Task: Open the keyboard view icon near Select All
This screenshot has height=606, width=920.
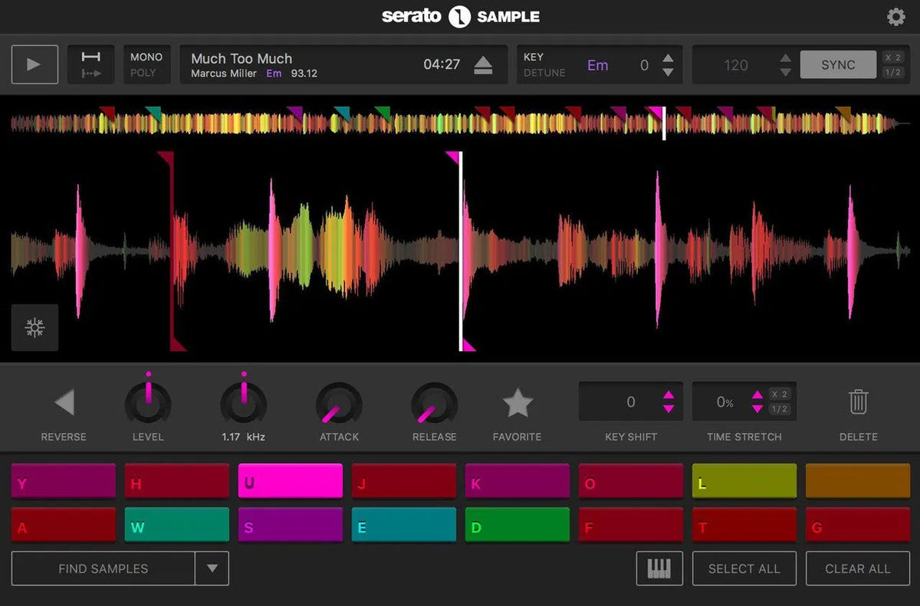Action: coord(659,568)
